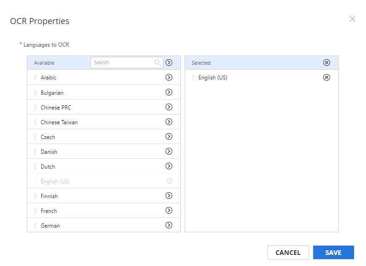
Task: Add French to selected languages
Action: point(169,211)
